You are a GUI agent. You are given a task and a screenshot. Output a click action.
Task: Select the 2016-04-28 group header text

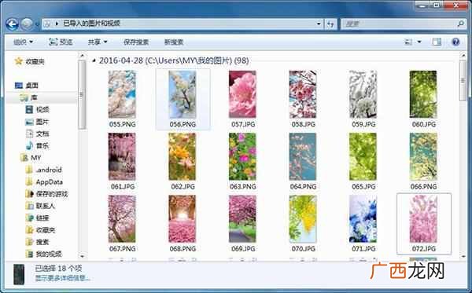174,60
